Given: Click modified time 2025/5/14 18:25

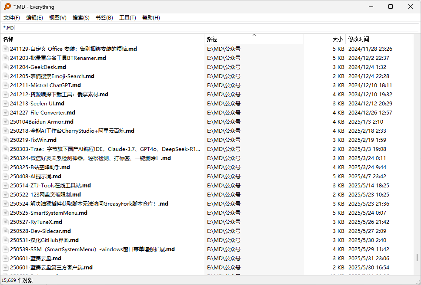Looking at the screenshot, I should click(x=369, y=185).
